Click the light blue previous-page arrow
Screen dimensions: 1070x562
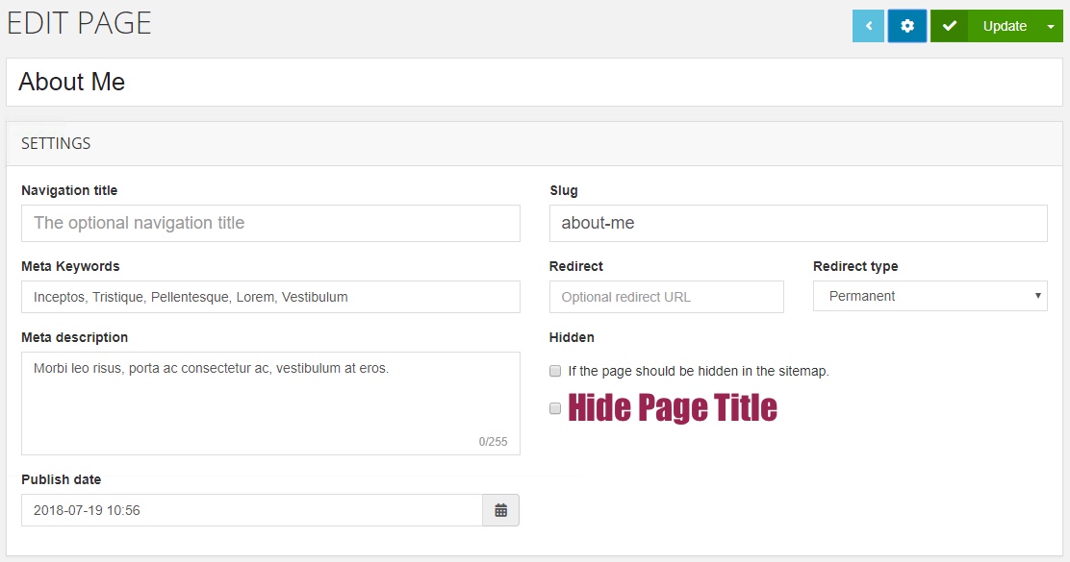[867, 26]
